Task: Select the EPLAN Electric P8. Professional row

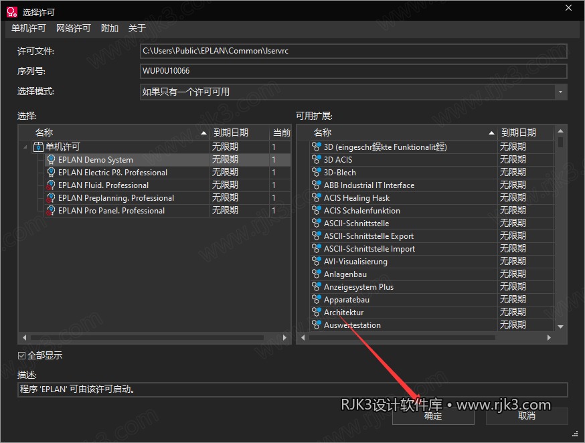Action: click(168, 172)
